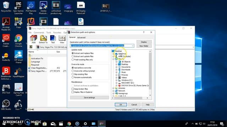Image resolution: width=227 pixels, height=127 pixels.
Task: Select the Adobe Creative Cloud desktop icon
Action: (x=6, y=41)
